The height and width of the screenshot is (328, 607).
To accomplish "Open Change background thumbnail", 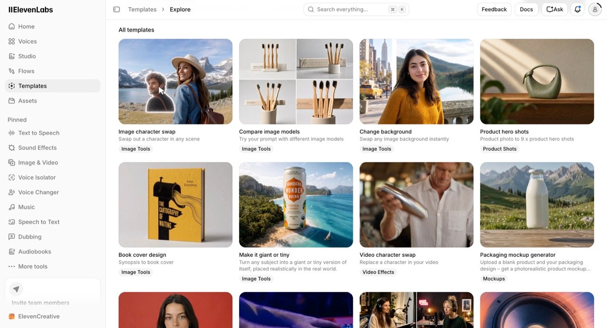I will pyautogui.click(x=416, y=82).
